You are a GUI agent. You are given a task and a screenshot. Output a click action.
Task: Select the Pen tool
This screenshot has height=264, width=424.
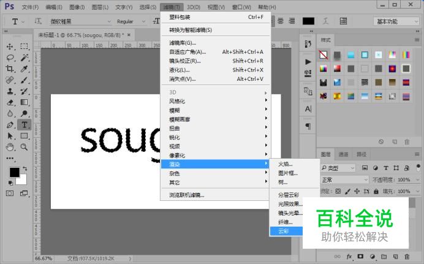[x=10, y=125]
